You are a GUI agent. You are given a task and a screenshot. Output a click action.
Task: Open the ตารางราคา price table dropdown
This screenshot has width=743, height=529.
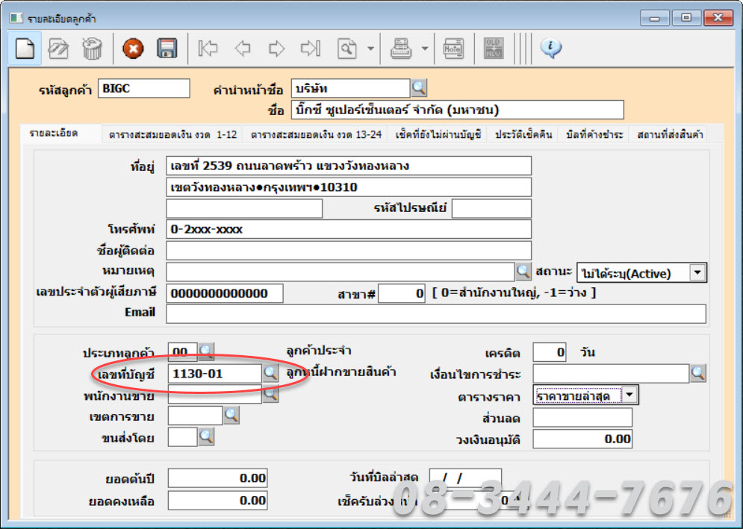[x=629, y=395]
